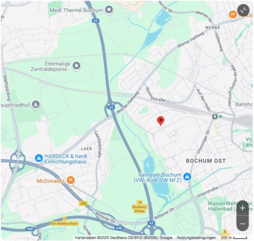Click the McDonald's restaurant icon
The height and width of the screenshot is (241, 254).
point(71,181)
